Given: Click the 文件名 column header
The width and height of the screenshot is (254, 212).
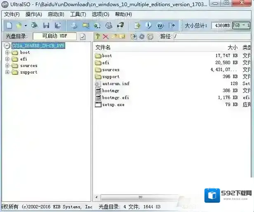Looking at the screenshot, I should 103,47.
